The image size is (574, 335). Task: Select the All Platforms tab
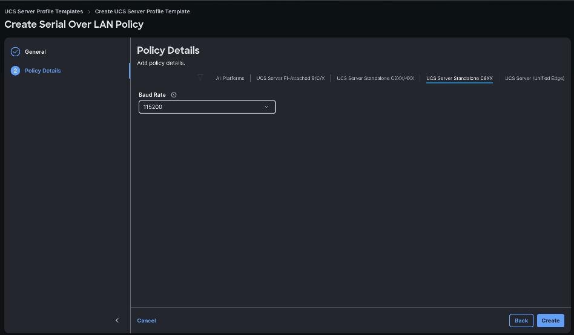click(x=230, y=78)
